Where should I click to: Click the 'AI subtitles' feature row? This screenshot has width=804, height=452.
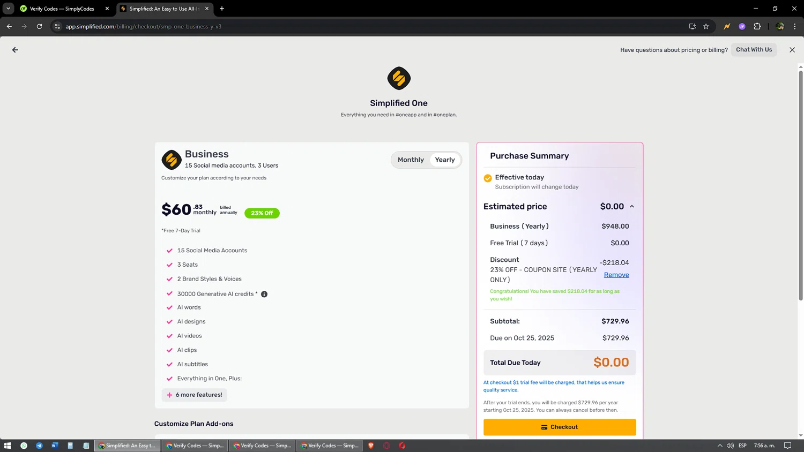[x=192, y=364]
